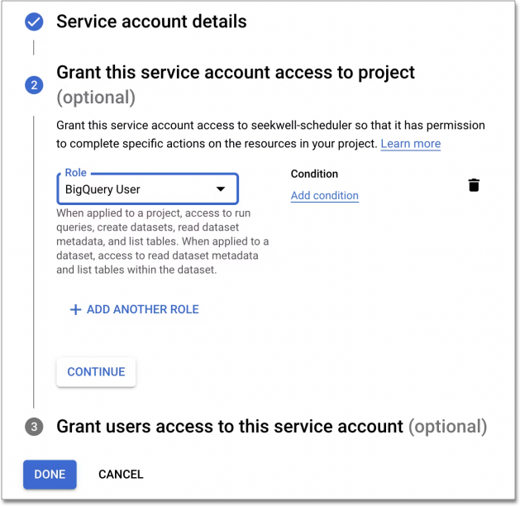520x506 pixels.
Task: Select the Grant this service account access heading
Action: 236,73
